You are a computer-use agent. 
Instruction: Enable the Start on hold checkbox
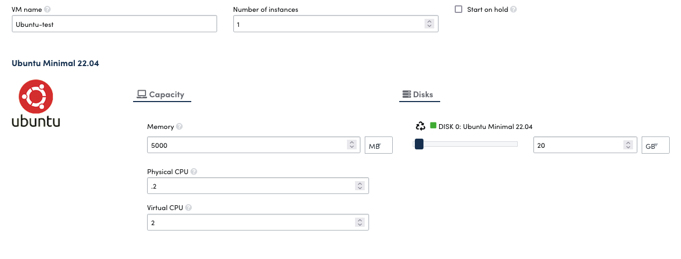pos(458,9)
